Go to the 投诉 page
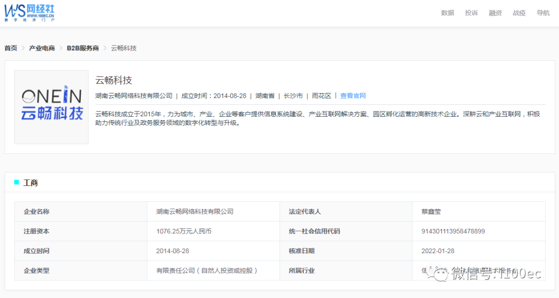559x298 pixels. tap(471, 13)
